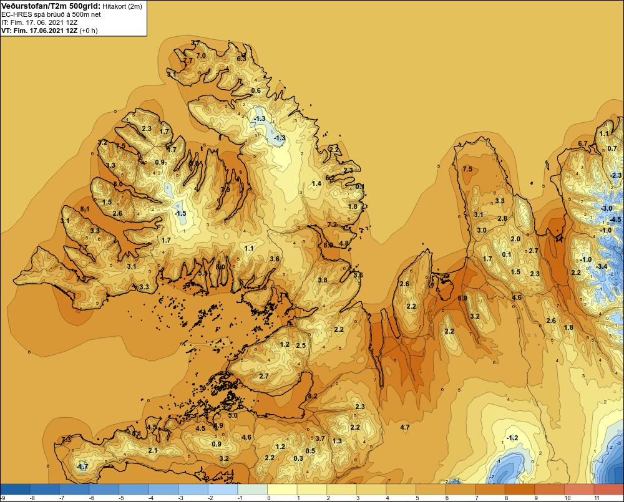Click the 0.6 temperature value on the map
Viewport: 624px width, 502px height.
[256, 90]
